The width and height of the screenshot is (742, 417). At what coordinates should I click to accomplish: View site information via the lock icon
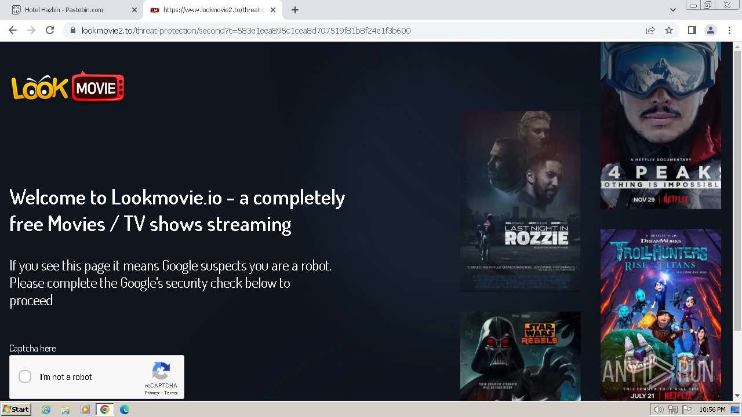pyautogui.click(x=73, y=31)
